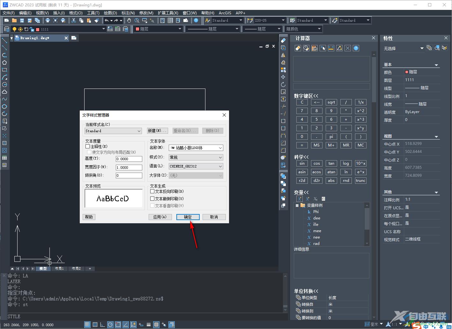The image size is (452, 329).
Task: Click the Zoom Window icon in toolbar
Action: tap(144, 20)
